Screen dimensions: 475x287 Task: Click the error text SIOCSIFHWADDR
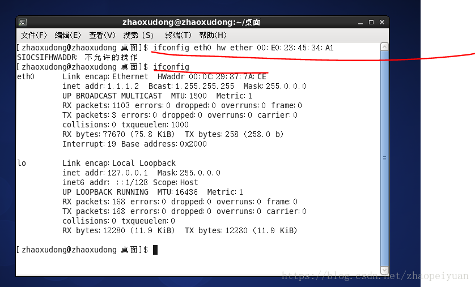(47, 58)
